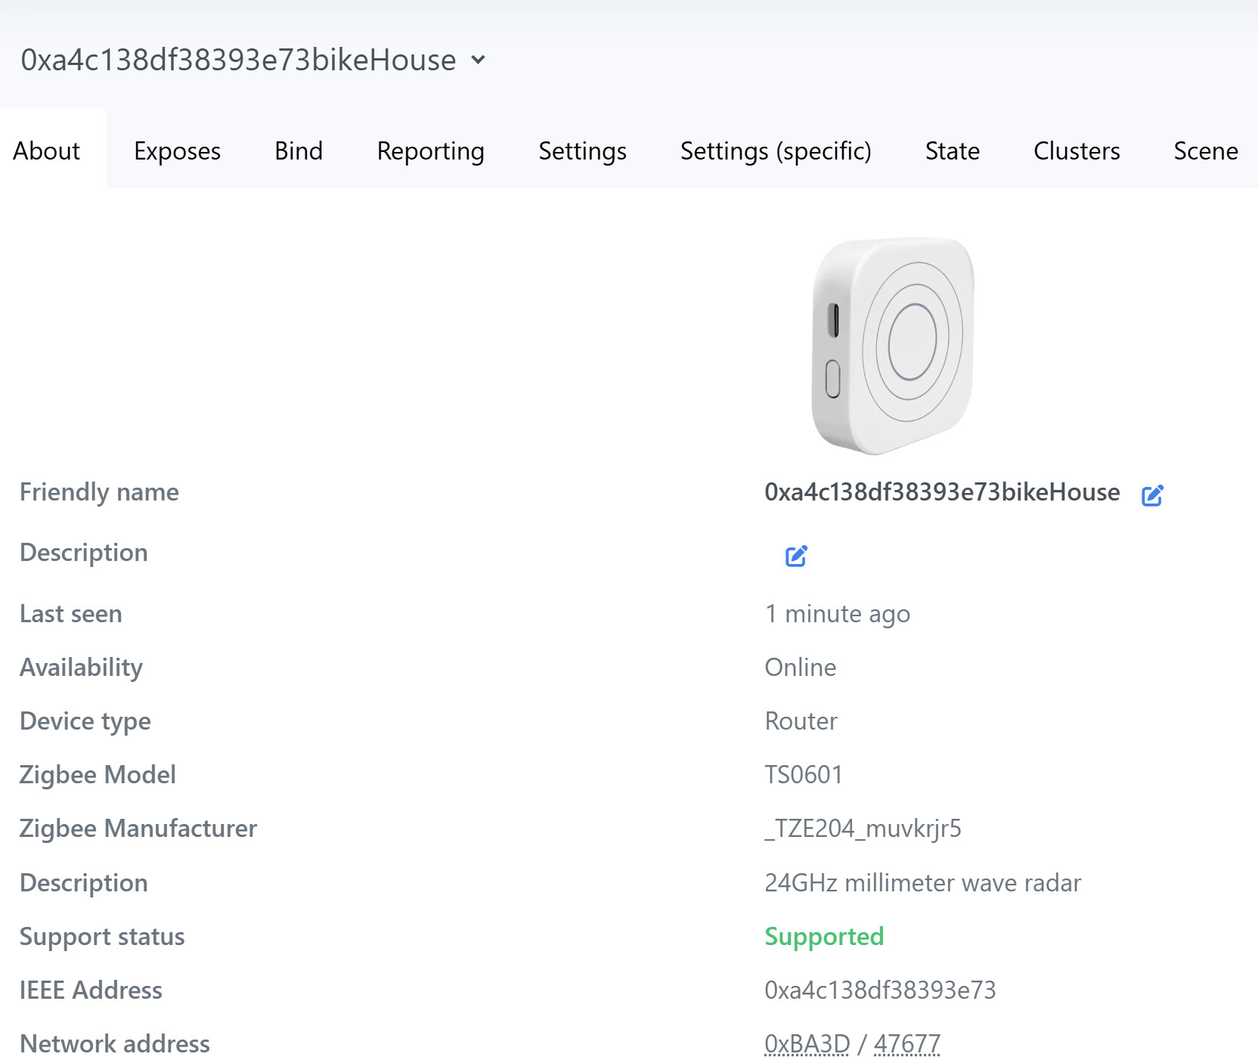Image resolution: width=1258 pixels, height=1063 pixels.
Task: Click the TS0601 Zigbee model link
Action: click(x=804, y=775)
